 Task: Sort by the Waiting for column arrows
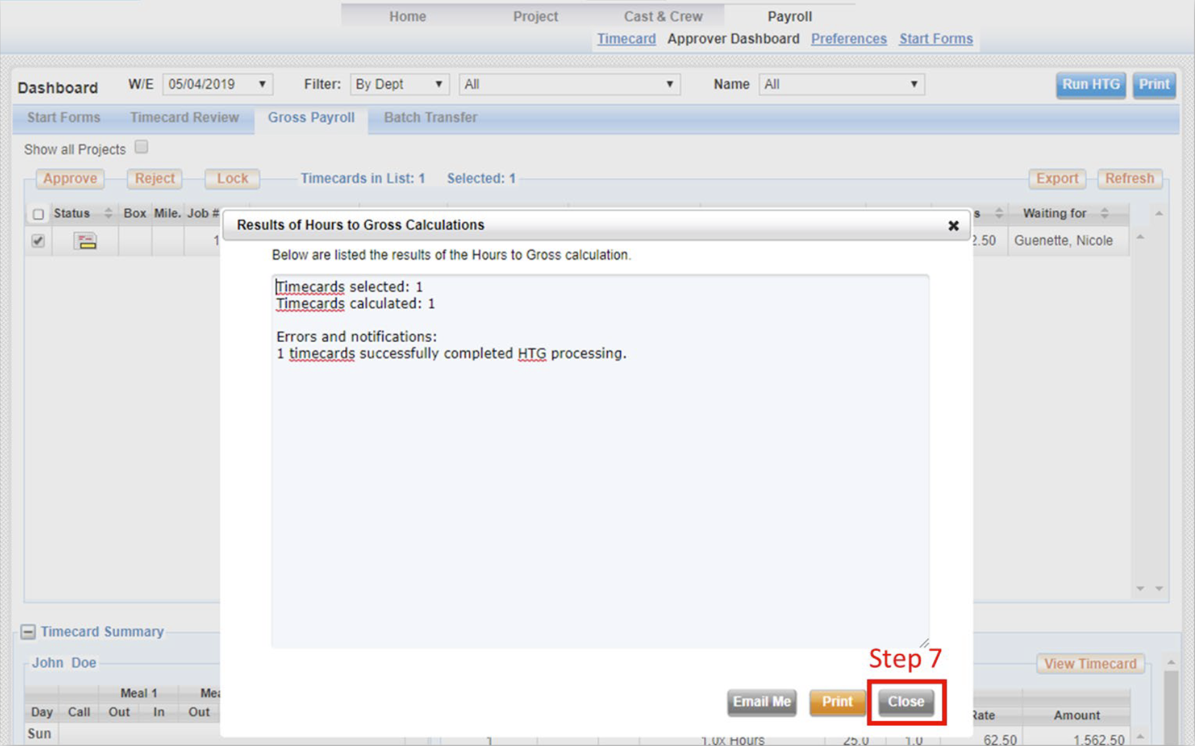tap(1104, 213)
